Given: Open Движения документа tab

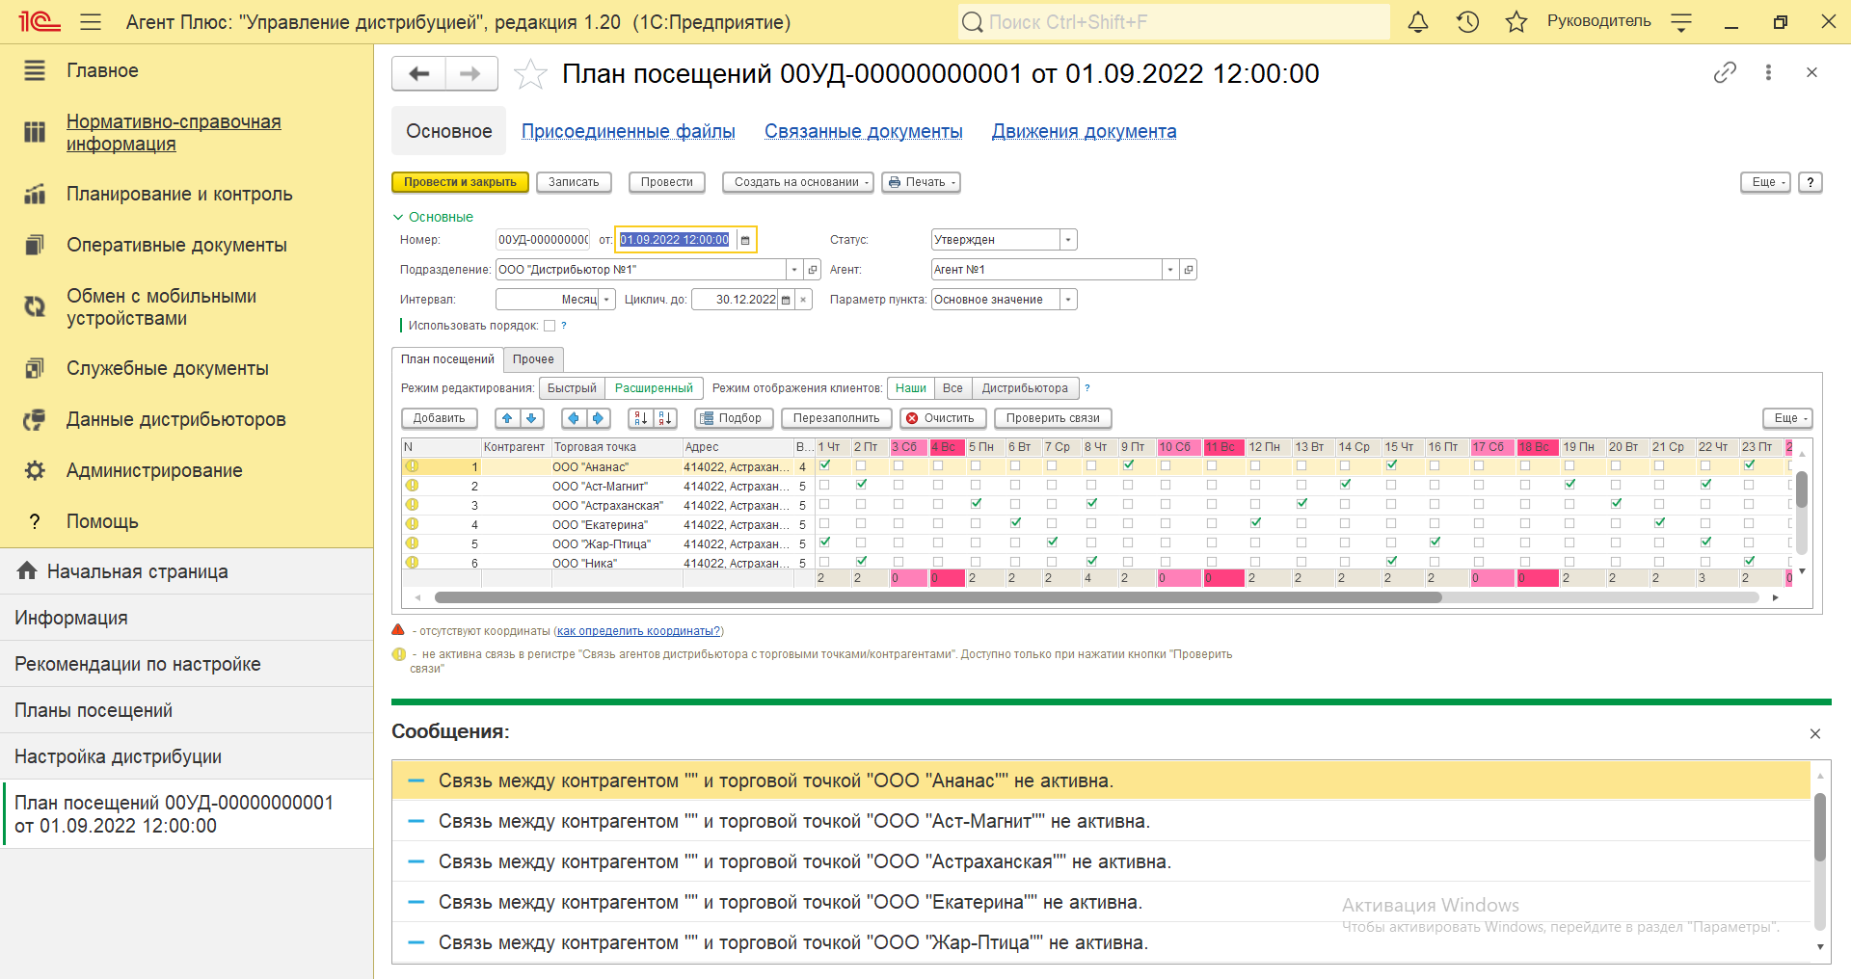Looking at the screenshot, I should click(1085, 131).
